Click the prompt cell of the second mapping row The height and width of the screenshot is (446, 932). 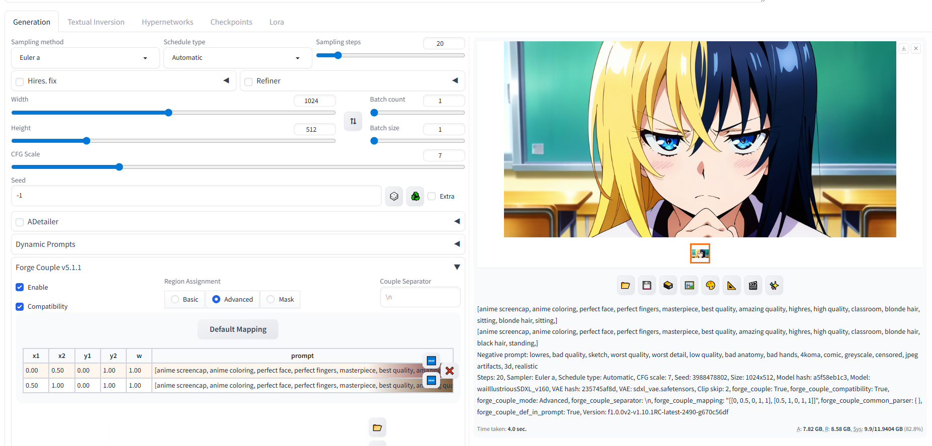click(x=302, y=386)
